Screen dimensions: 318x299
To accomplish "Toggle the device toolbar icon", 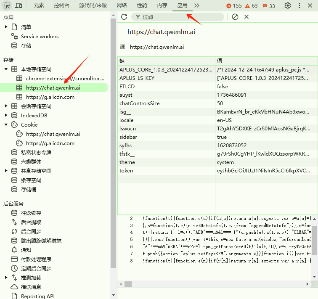I will coord(19,5).
